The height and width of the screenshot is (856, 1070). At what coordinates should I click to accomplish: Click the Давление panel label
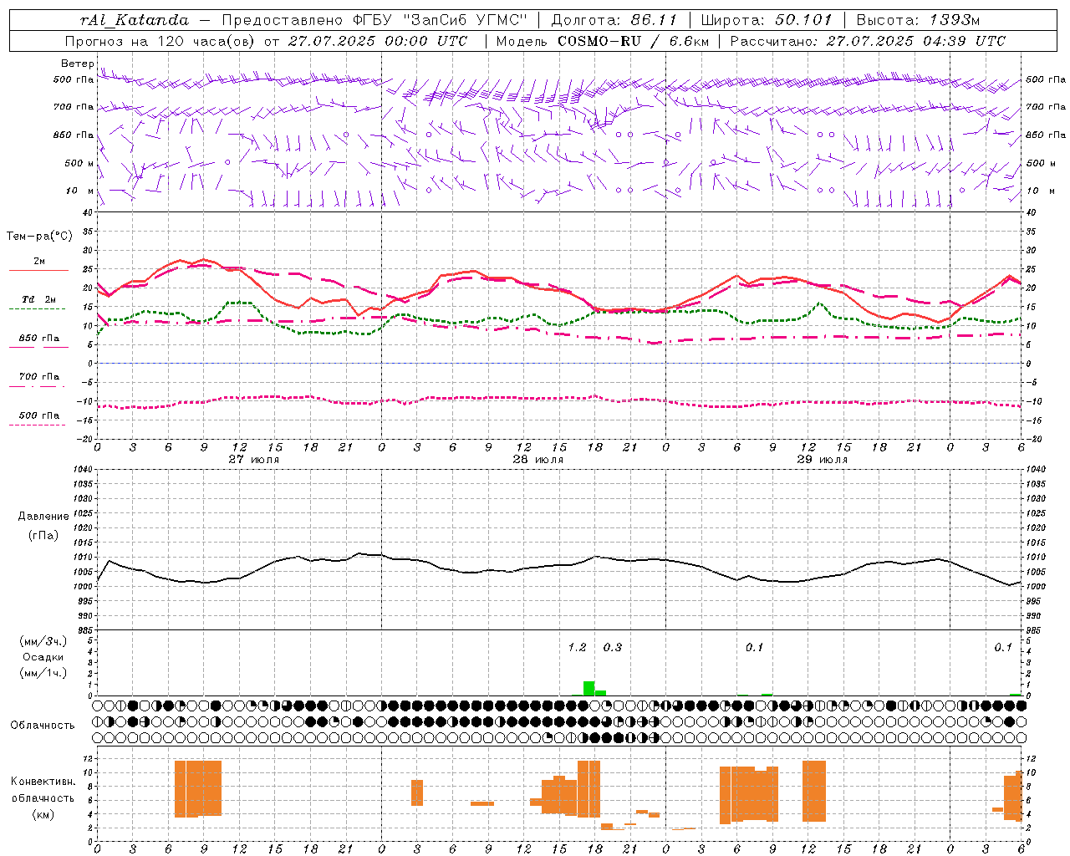pyautogui.click(x=43, y=517)
